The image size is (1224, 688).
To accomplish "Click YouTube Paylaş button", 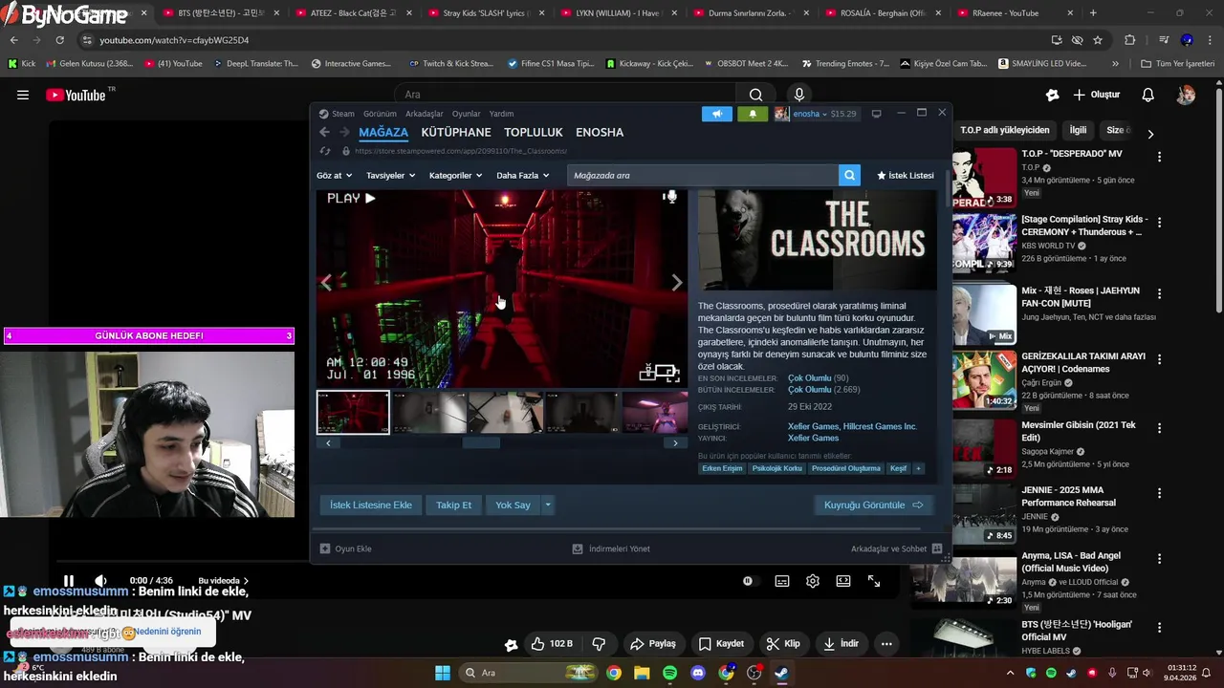I will click(653, 644).
